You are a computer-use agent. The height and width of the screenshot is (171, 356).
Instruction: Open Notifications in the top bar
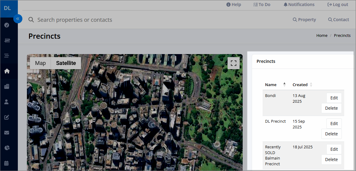(x=299, y=5)
